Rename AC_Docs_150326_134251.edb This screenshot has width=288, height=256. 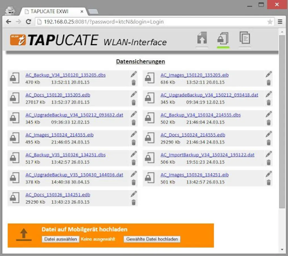134,194
